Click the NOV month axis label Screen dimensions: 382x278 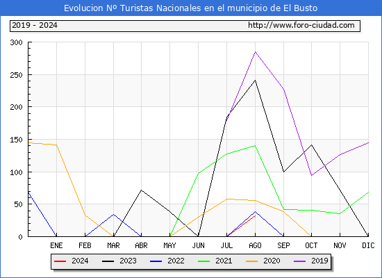tap(340, 245)
